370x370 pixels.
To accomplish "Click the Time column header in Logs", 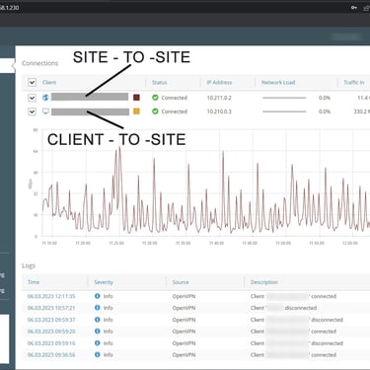I will (34, 282).
